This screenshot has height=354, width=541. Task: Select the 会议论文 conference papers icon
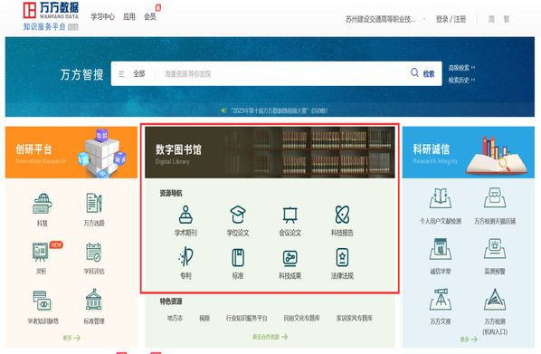(x=289, y=215)
